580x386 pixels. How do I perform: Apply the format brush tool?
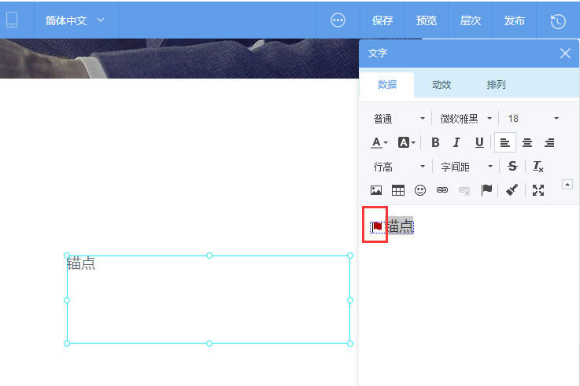click(x=512, y=190)
